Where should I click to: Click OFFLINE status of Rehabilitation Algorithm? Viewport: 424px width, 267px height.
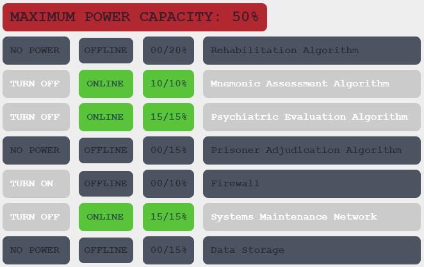coord(106,51)
